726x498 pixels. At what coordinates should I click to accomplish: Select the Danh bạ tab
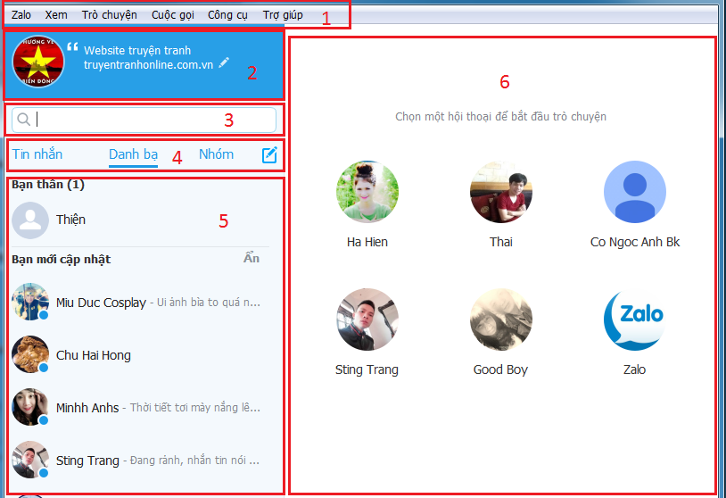coord(133,154)
